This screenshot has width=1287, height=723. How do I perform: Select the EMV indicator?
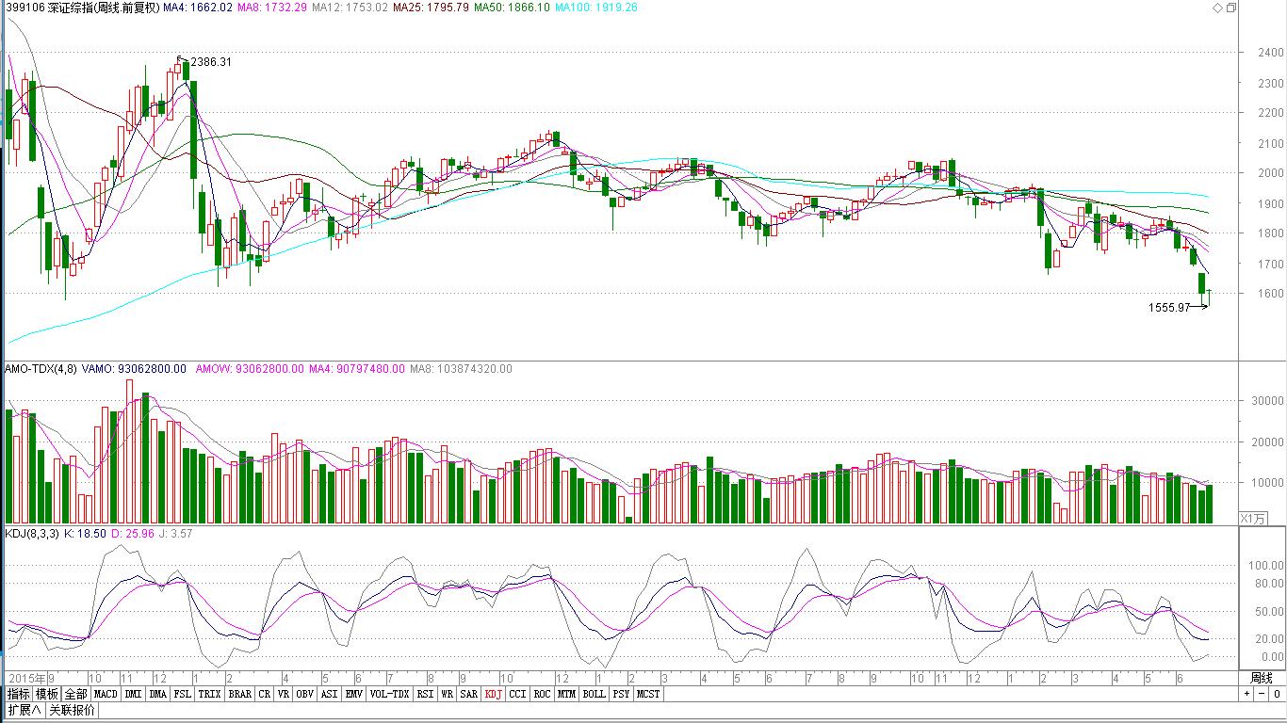point(353,694)
